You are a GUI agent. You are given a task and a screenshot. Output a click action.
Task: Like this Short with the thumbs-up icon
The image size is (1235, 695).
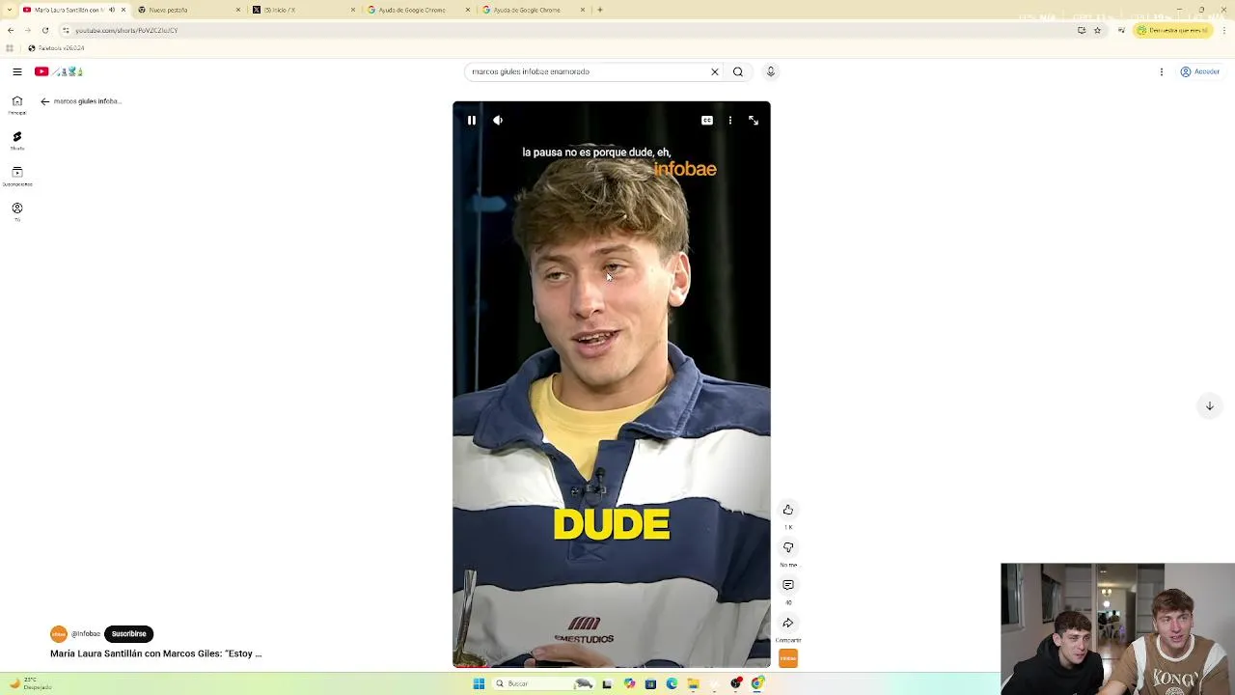click(x=788, y=510)
